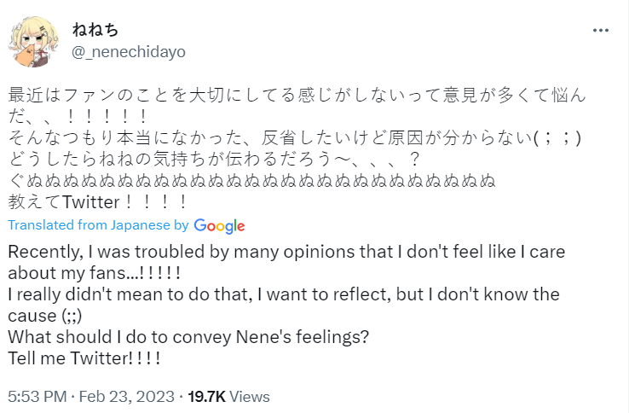
Task: Click the 教えてTwitter line in original tweet
Action: 97,202
